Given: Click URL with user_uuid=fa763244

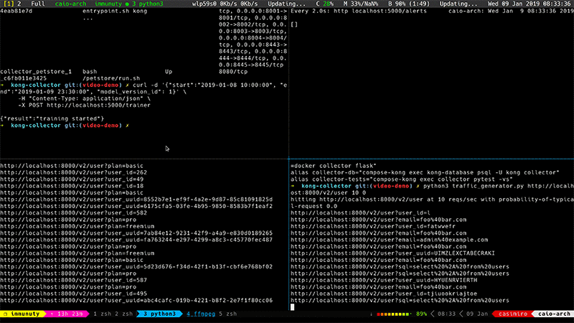Looking at the screenshot, I should tap(136, 240).
